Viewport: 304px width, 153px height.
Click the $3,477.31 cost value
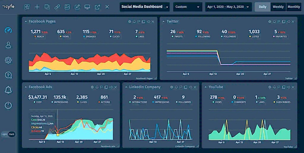[38, 97]
